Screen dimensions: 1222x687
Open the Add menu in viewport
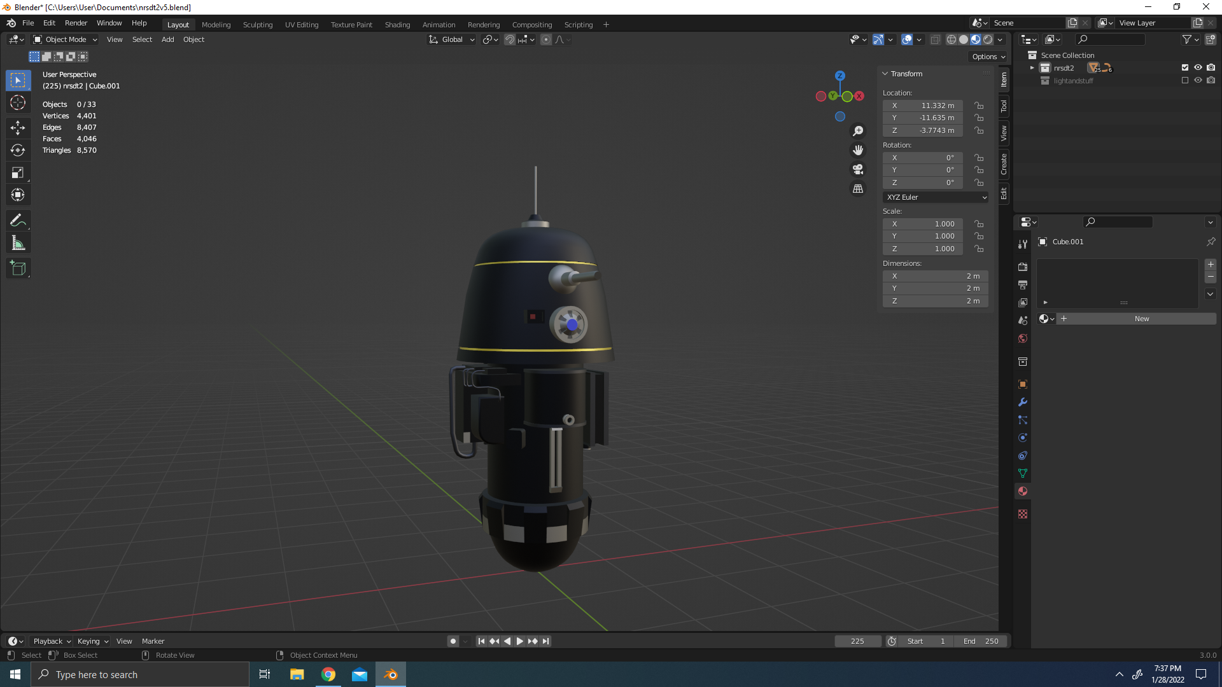(x=167, y=39)
